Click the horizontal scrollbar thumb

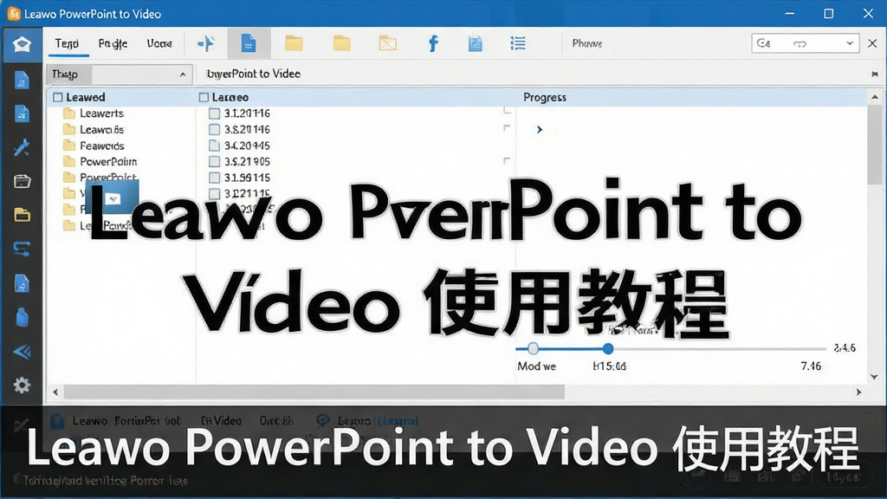coord(314,392)
